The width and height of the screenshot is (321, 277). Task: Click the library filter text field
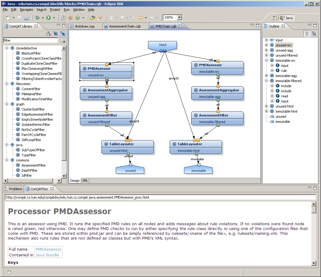(31, 40)
